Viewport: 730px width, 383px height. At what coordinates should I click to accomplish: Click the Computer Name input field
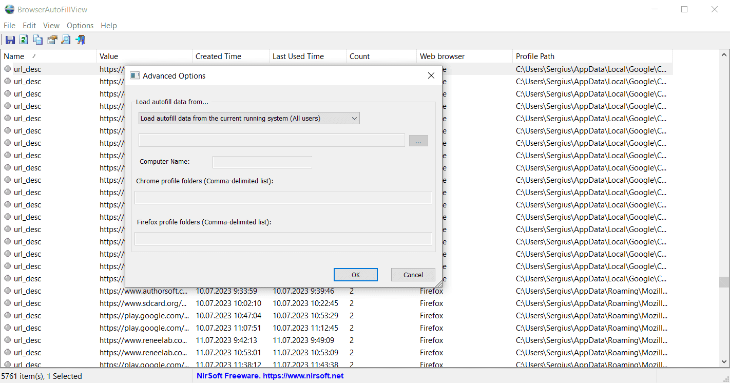pos(262,162)
